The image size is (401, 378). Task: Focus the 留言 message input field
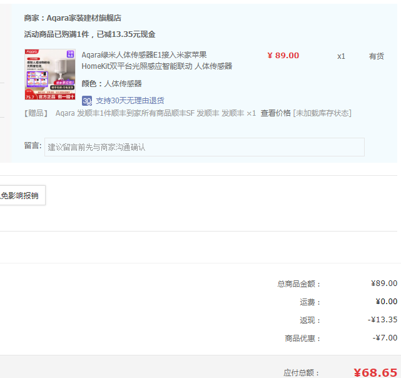(205, 147)
